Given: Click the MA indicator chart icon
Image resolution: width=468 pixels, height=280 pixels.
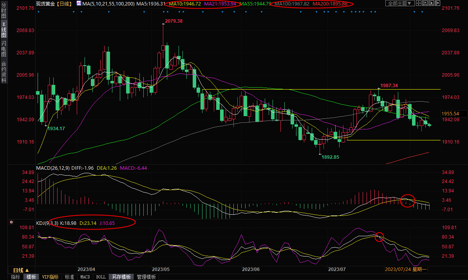Looking at the screenshot, I should point(79,4).
